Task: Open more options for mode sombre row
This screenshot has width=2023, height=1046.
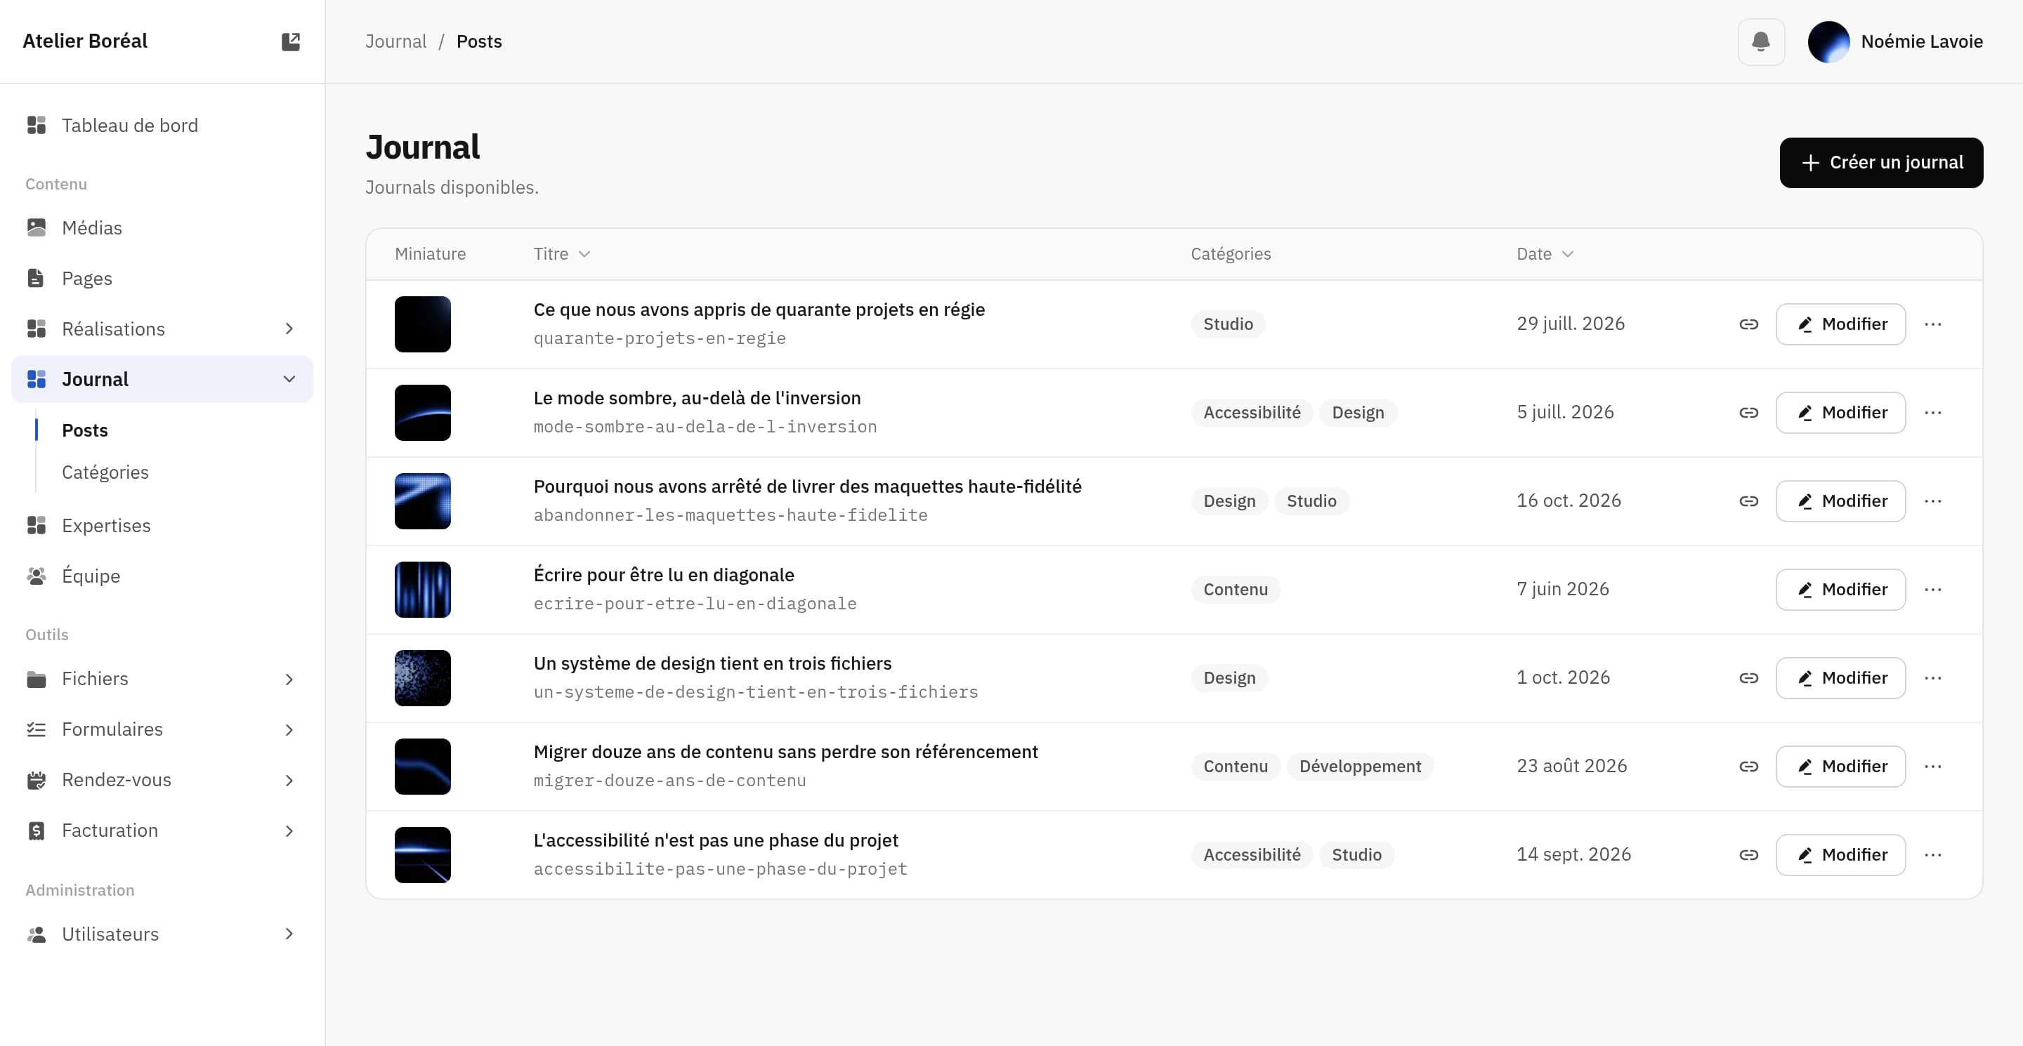Action: pos(1932,413)
